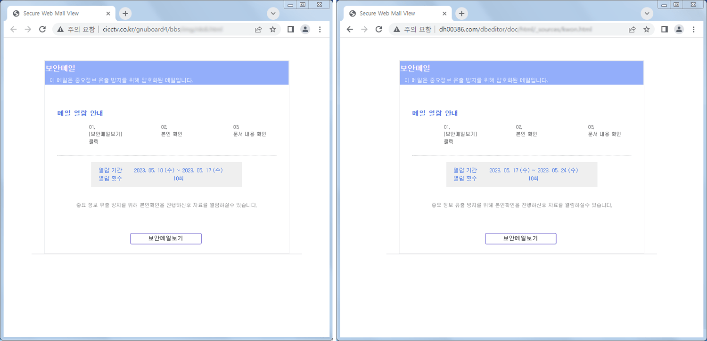The width and height of the screenshot is (707, 341).
Task: Click 보안메일보기 button in left window
Action: coord(166,238)
